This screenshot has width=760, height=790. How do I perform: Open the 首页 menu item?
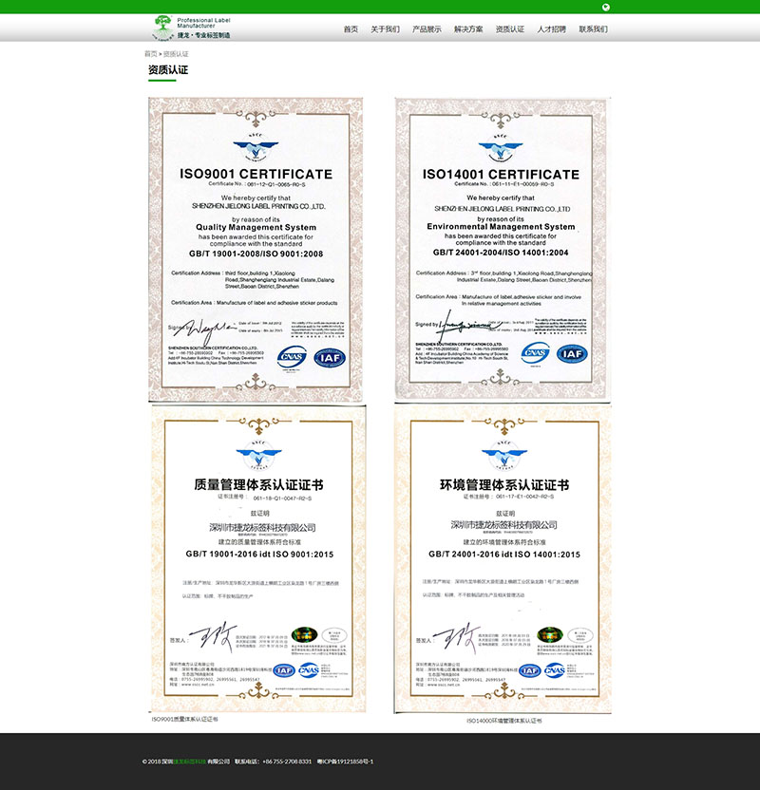351,29
